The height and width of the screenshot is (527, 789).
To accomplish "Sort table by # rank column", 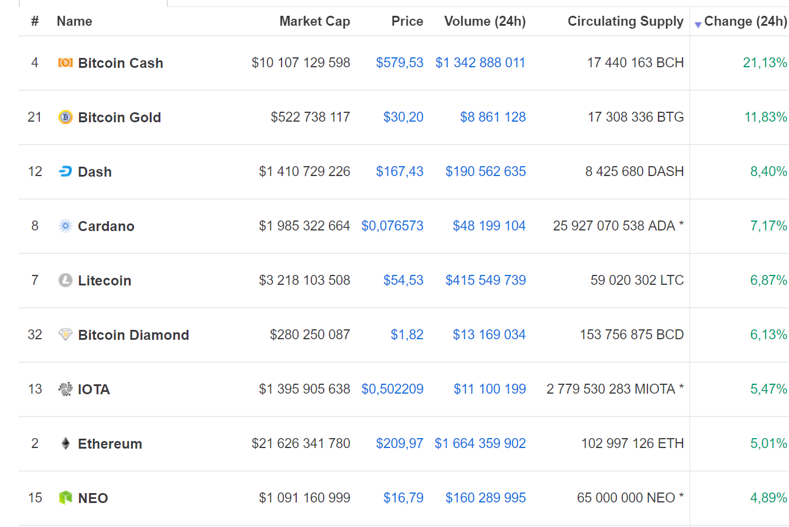I will 35,21.
